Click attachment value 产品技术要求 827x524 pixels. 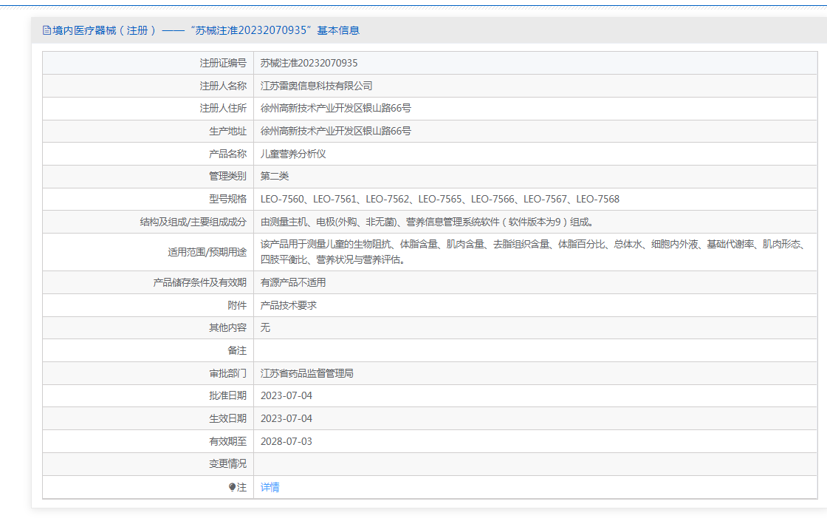289,305
